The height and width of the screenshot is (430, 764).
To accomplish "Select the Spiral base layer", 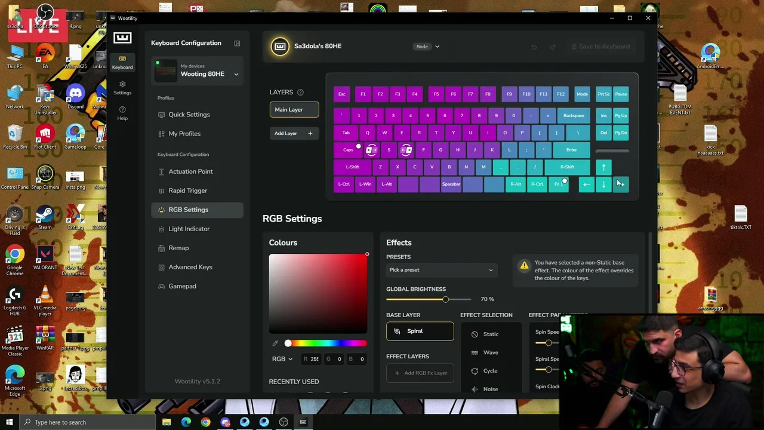I will [x=420, y=331].
